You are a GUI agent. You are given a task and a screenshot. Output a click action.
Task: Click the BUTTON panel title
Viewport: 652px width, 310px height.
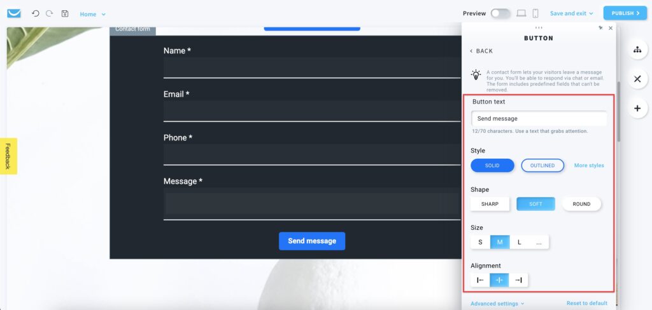(x=539, y=38)
